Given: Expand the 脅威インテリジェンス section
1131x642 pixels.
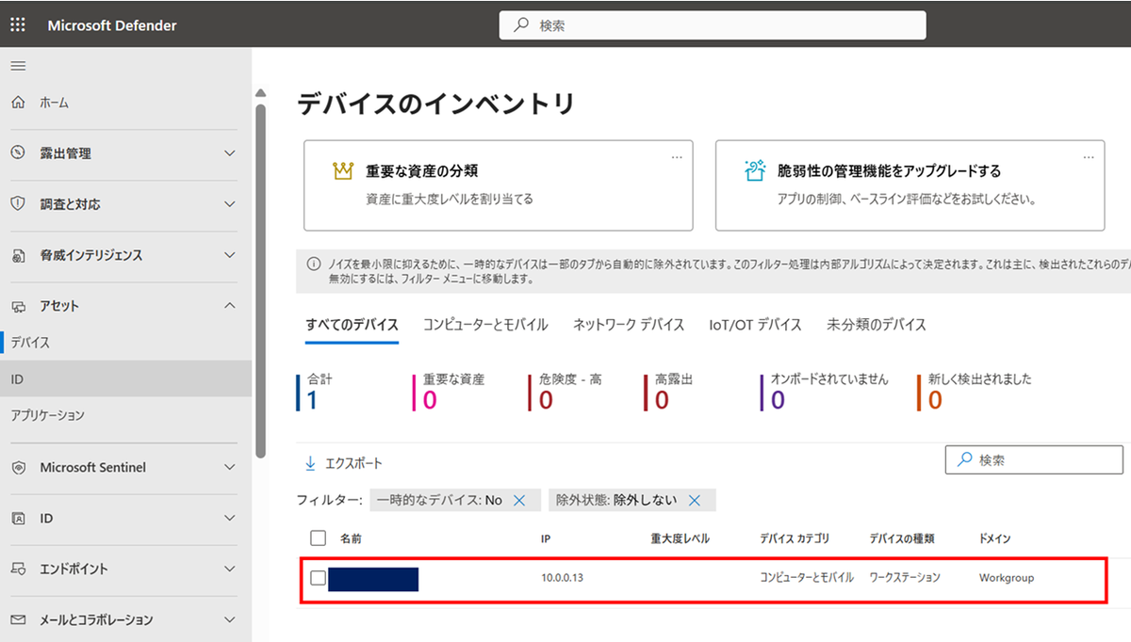Looking at the screenshot, I should (230, 255).
